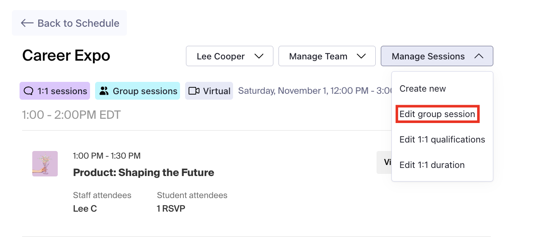Click the 1 RSVP student attendees count
Image resolution: width=540 pixels, height=246 pixels.
(x=171, y=209)
